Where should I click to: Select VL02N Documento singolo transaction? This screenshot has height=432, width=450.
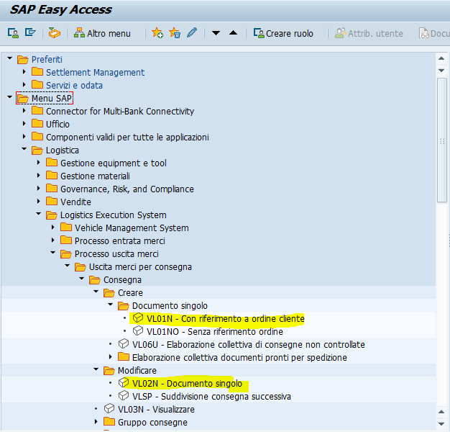187,384
